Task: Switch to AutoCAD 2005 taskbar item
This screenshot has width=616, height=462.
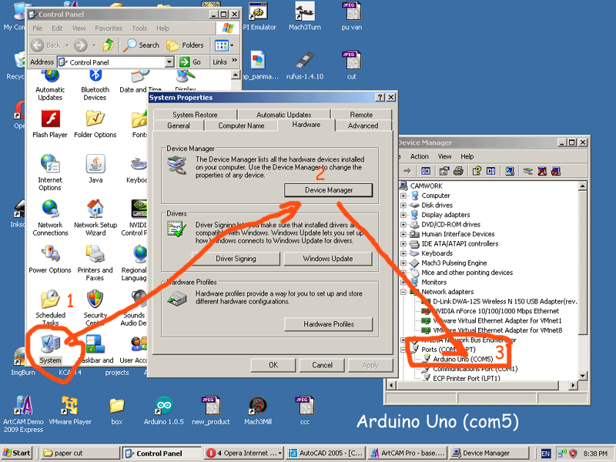Action: 326,453
